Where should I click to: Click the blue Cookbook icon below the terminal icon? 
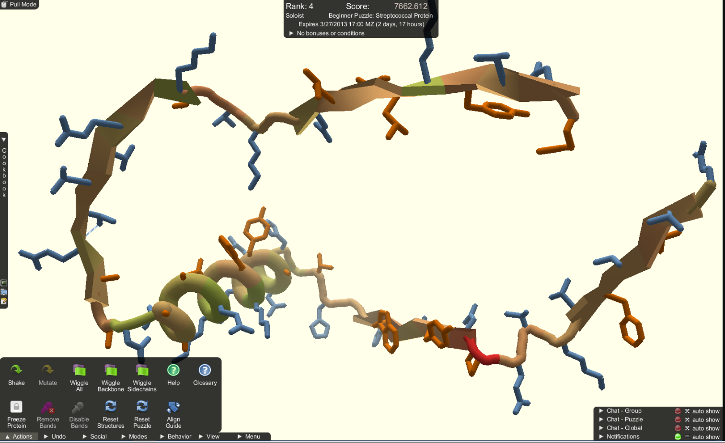4,292
